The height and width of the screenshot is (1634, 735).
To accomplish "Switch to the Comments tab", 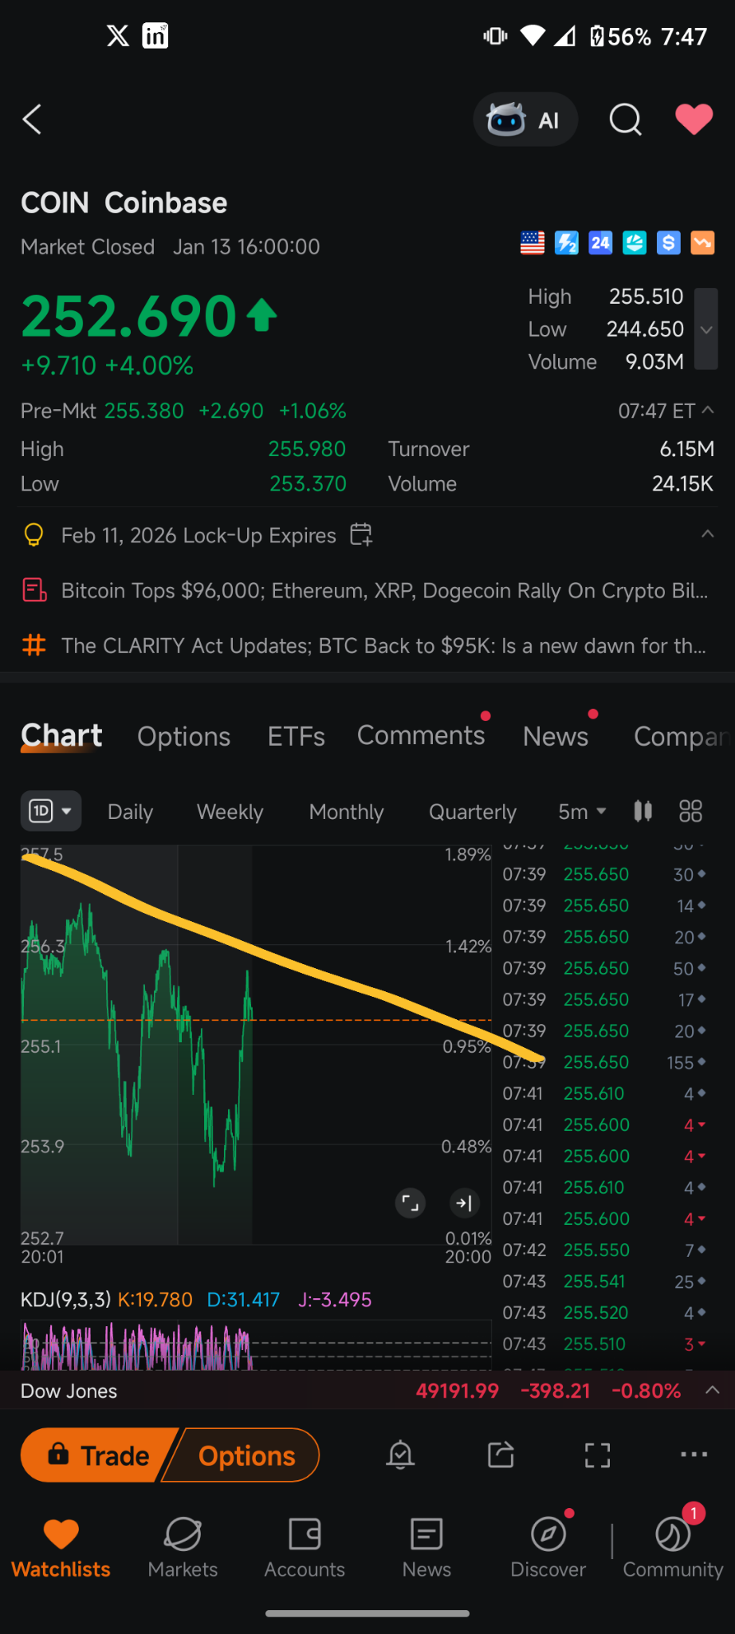I will pyautogui.click(x=421, y=735).
